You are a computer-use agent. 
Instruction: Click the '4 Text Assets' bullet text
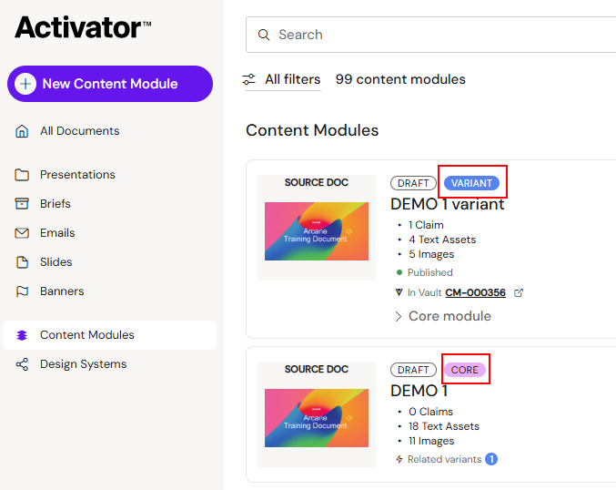pyautogui.click(x=442, y=240)
